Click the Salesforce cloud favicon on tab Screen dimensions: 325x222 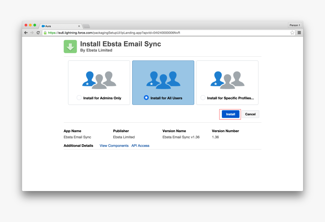click(x=43, y=26)
